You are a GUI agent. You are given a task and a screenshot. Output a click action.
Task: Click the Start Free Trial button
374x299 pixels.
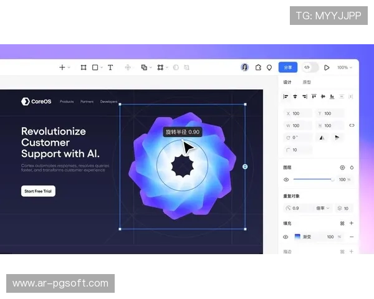point(38,191)
